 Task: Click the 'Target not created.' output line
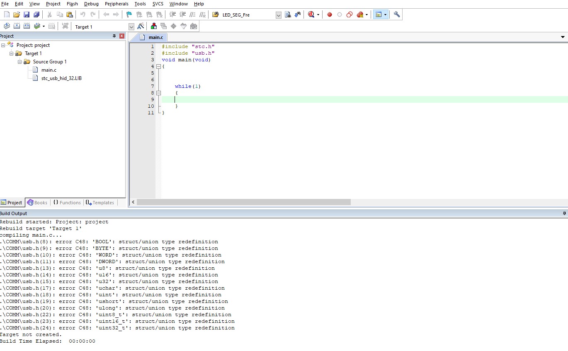[31, 334]
